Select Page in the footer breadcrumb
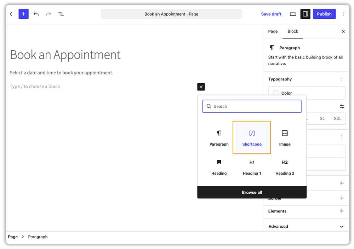This screenshot has width=354, height=249. pyautogui.click(x=13, y=237)
